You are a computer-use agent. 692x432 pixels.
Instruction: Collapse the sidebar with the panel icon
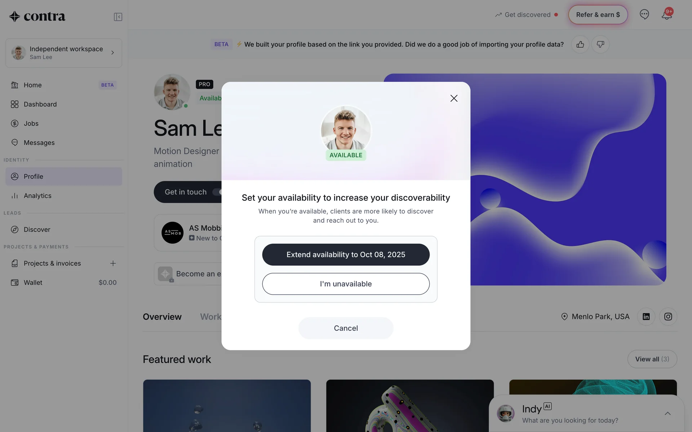(118, 17)
